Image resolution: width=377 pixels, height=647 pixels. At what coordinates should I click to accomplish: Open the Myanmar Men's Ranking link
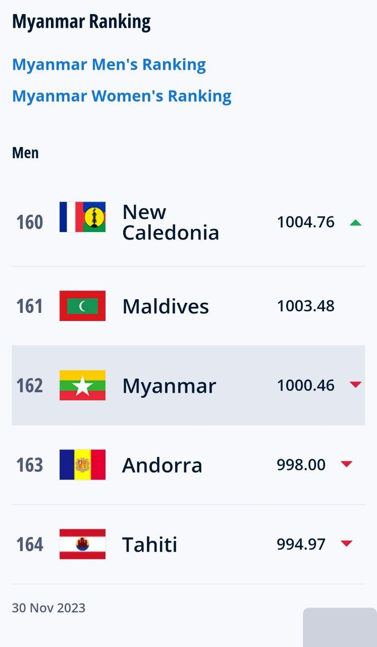(109, 65)
